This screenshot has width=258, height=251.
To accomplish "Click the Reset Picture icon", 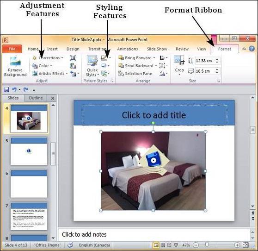I will (x=73, y=74).
